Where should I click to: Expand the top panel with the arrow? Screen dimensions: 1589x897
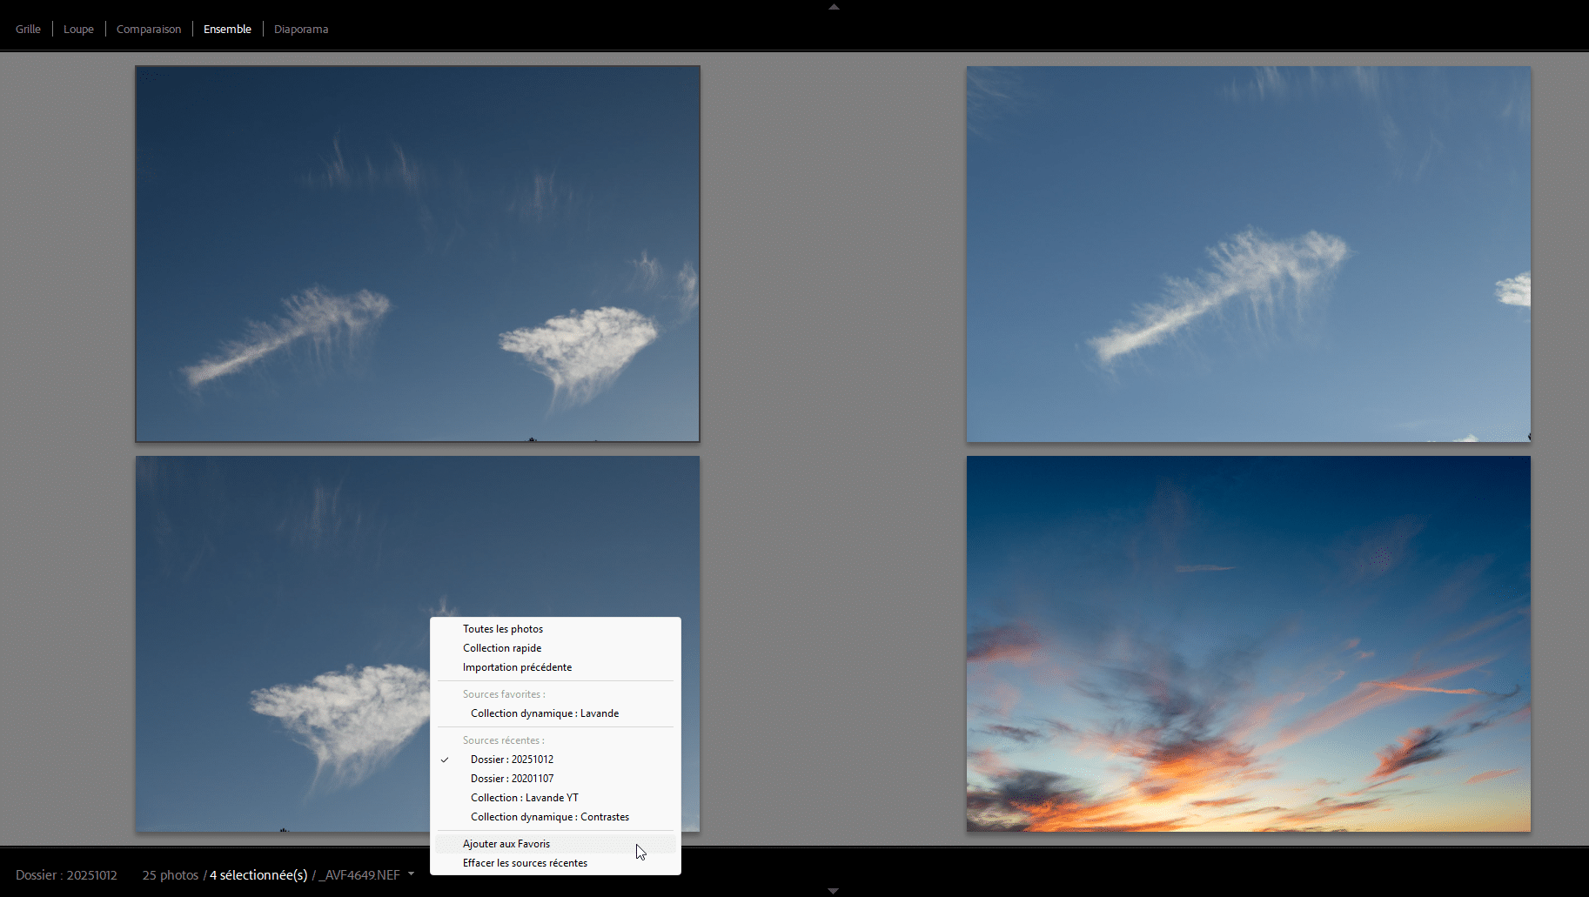pyautogui.click(x=833, y=6)
